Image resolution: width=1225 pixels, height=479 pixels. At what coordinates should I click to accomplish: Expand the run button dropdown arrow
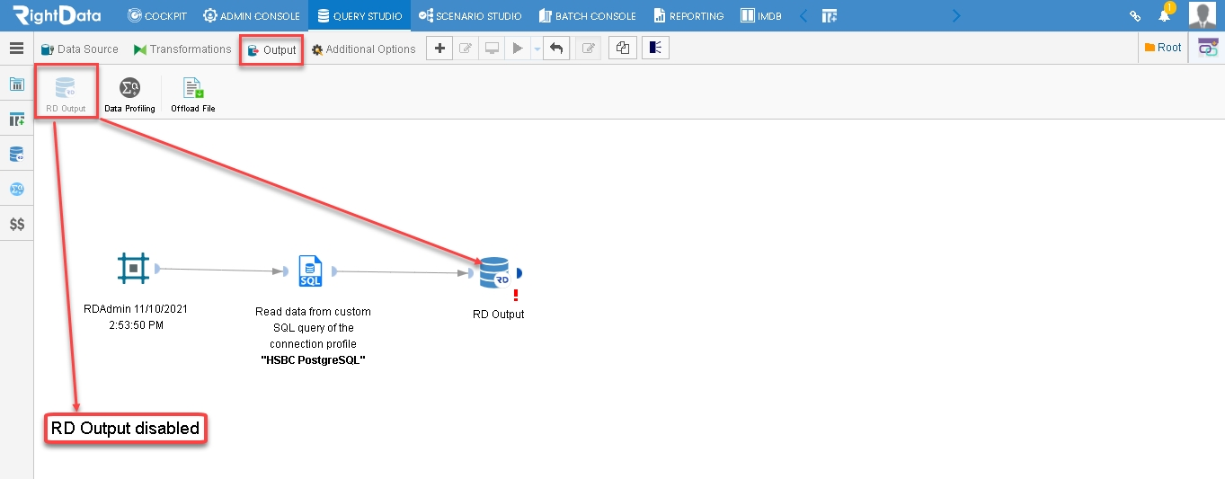[x=537, y=49]
